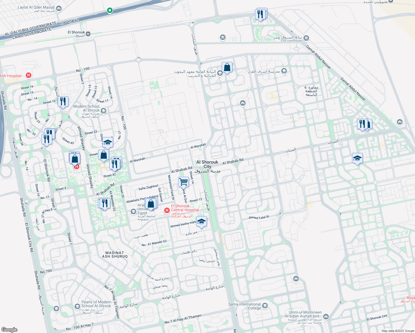Click the CAIRO GOVERNORATE boundary label
The width and height of the screenshot is (415, 333).
pyautogui.click(x=32, y=33)
